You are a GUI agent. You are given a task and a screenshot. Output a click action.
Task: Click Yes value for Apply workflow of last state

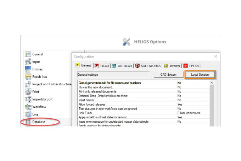tap(180, 117)
